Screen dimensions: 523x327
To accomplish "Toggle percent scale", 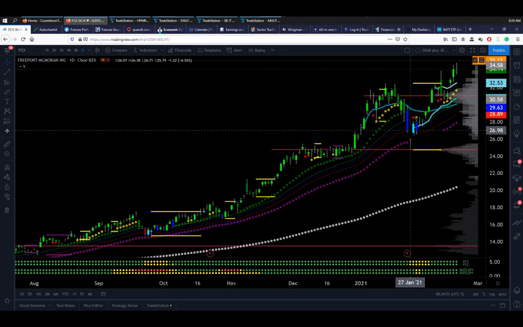I will (x=484, y=294).
